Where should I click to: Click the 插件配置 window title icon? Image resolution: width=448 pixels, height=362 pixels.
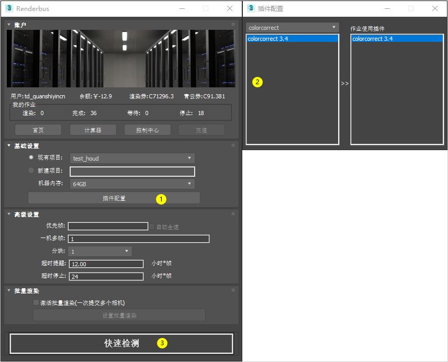(251, 8)
